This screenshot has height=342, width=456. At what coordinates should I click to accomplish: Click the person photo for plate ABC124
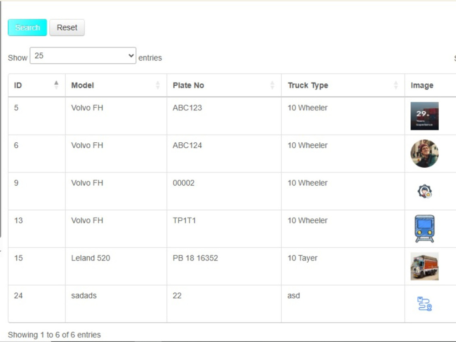tap(425, 154)
